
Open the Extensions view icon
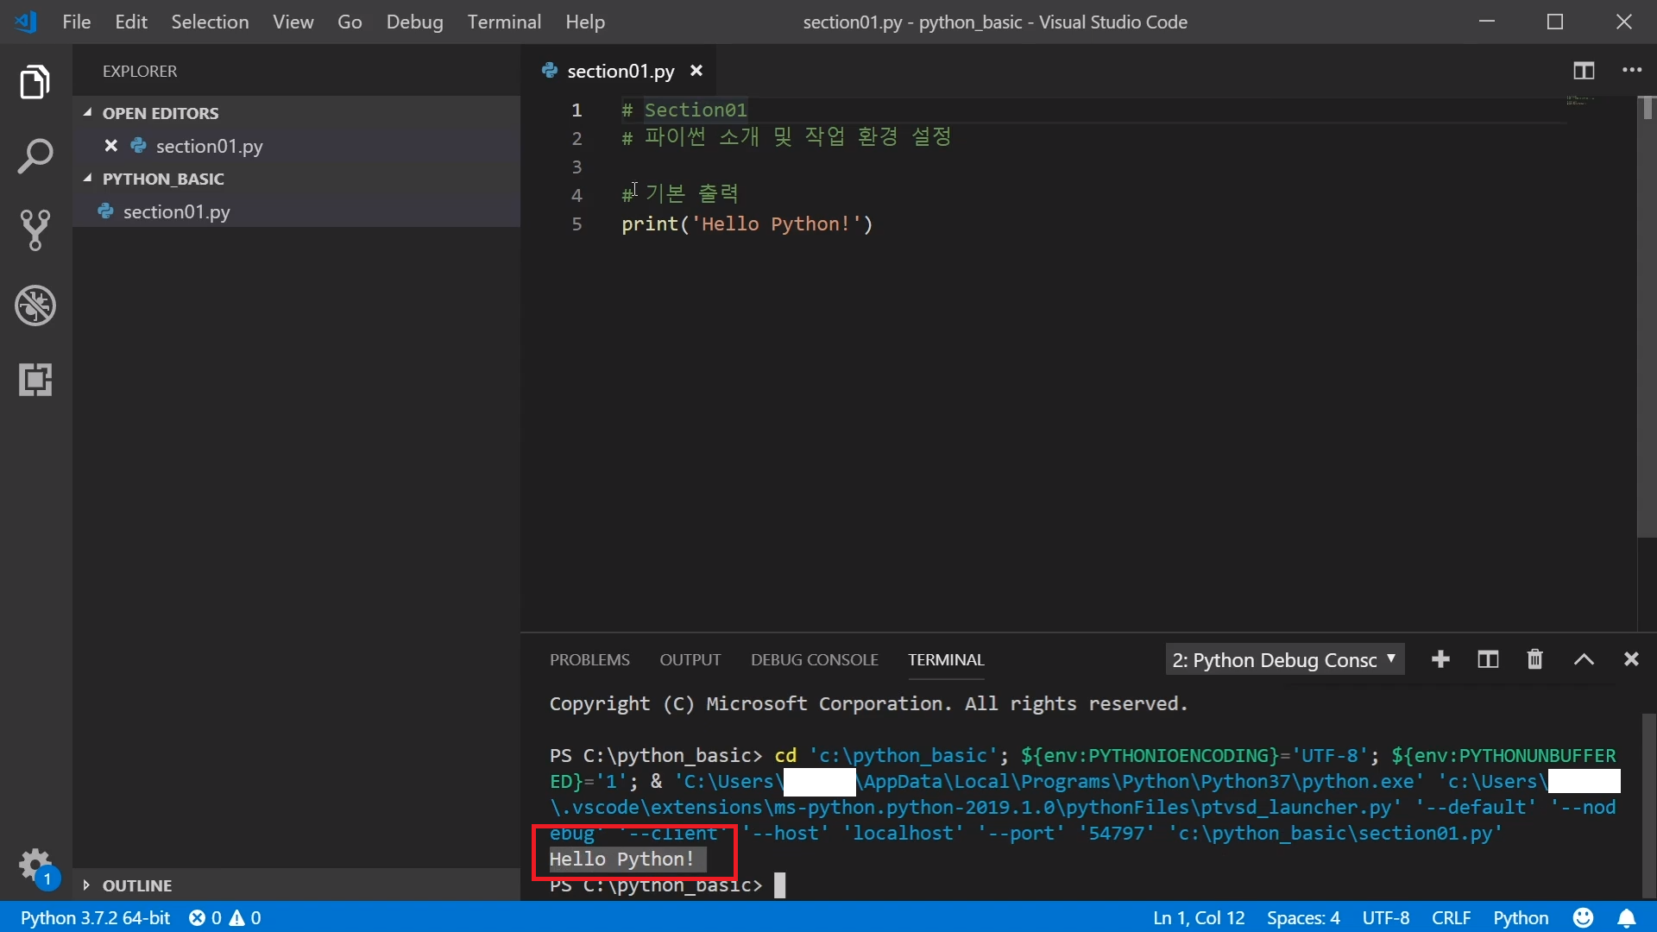[35, 380]
